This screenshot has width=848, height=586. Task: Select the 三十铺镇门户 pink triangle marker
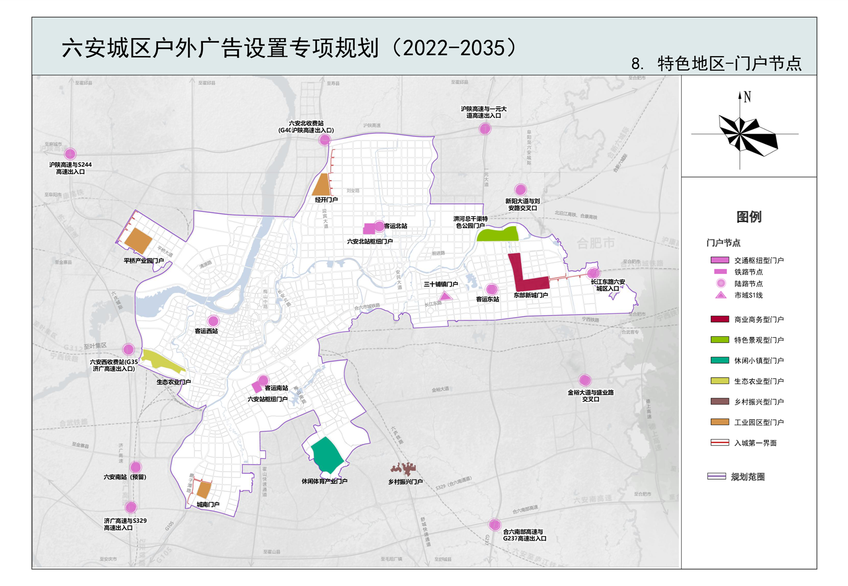click(445, 296)
